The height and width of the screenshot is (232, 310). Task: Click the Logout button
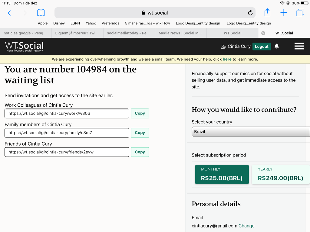point(262,47)
